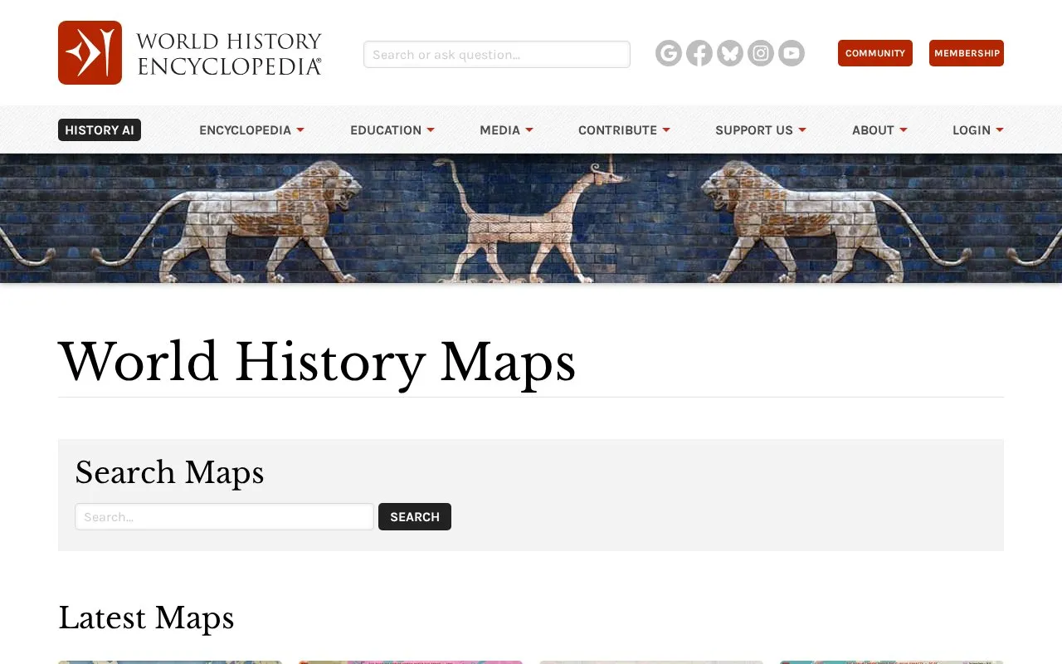
Task: Click the Ishtar Gate lions banner image
Action: (531, 218)
